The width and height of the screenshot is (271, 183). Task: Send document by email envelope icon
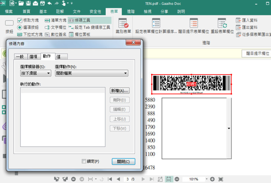[x=35, y=3]
